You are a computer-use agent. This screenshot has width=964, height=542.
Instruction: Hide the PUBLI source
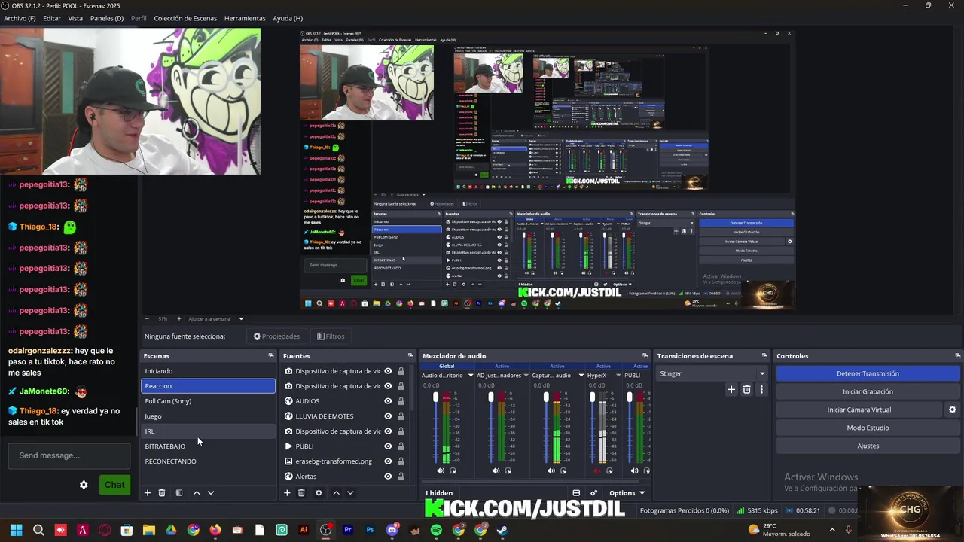[388, 446]
